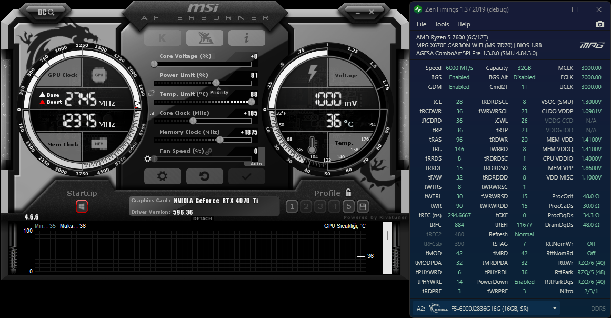611x318 pixels.
Task: Click the Cmd2T value 1T
Action: pyautogui.click(x=525, y=87)
